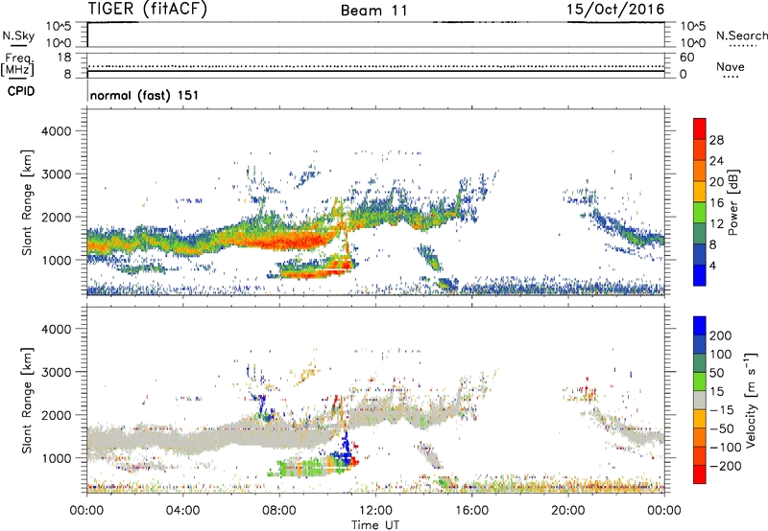Select the Freq. [MHz] axis label

pos(17,64)
